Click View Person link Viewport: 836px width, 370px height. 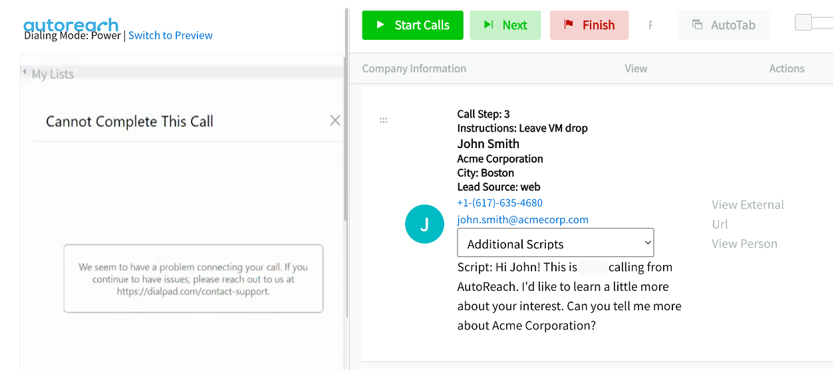tap(744, 243)
